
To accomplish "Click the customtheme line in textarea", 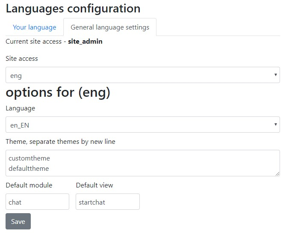I will coord(29,158).
